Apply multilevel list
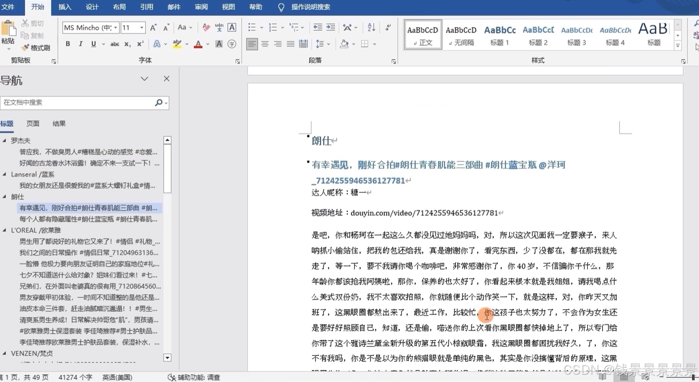699x382 pixels. 294,28
